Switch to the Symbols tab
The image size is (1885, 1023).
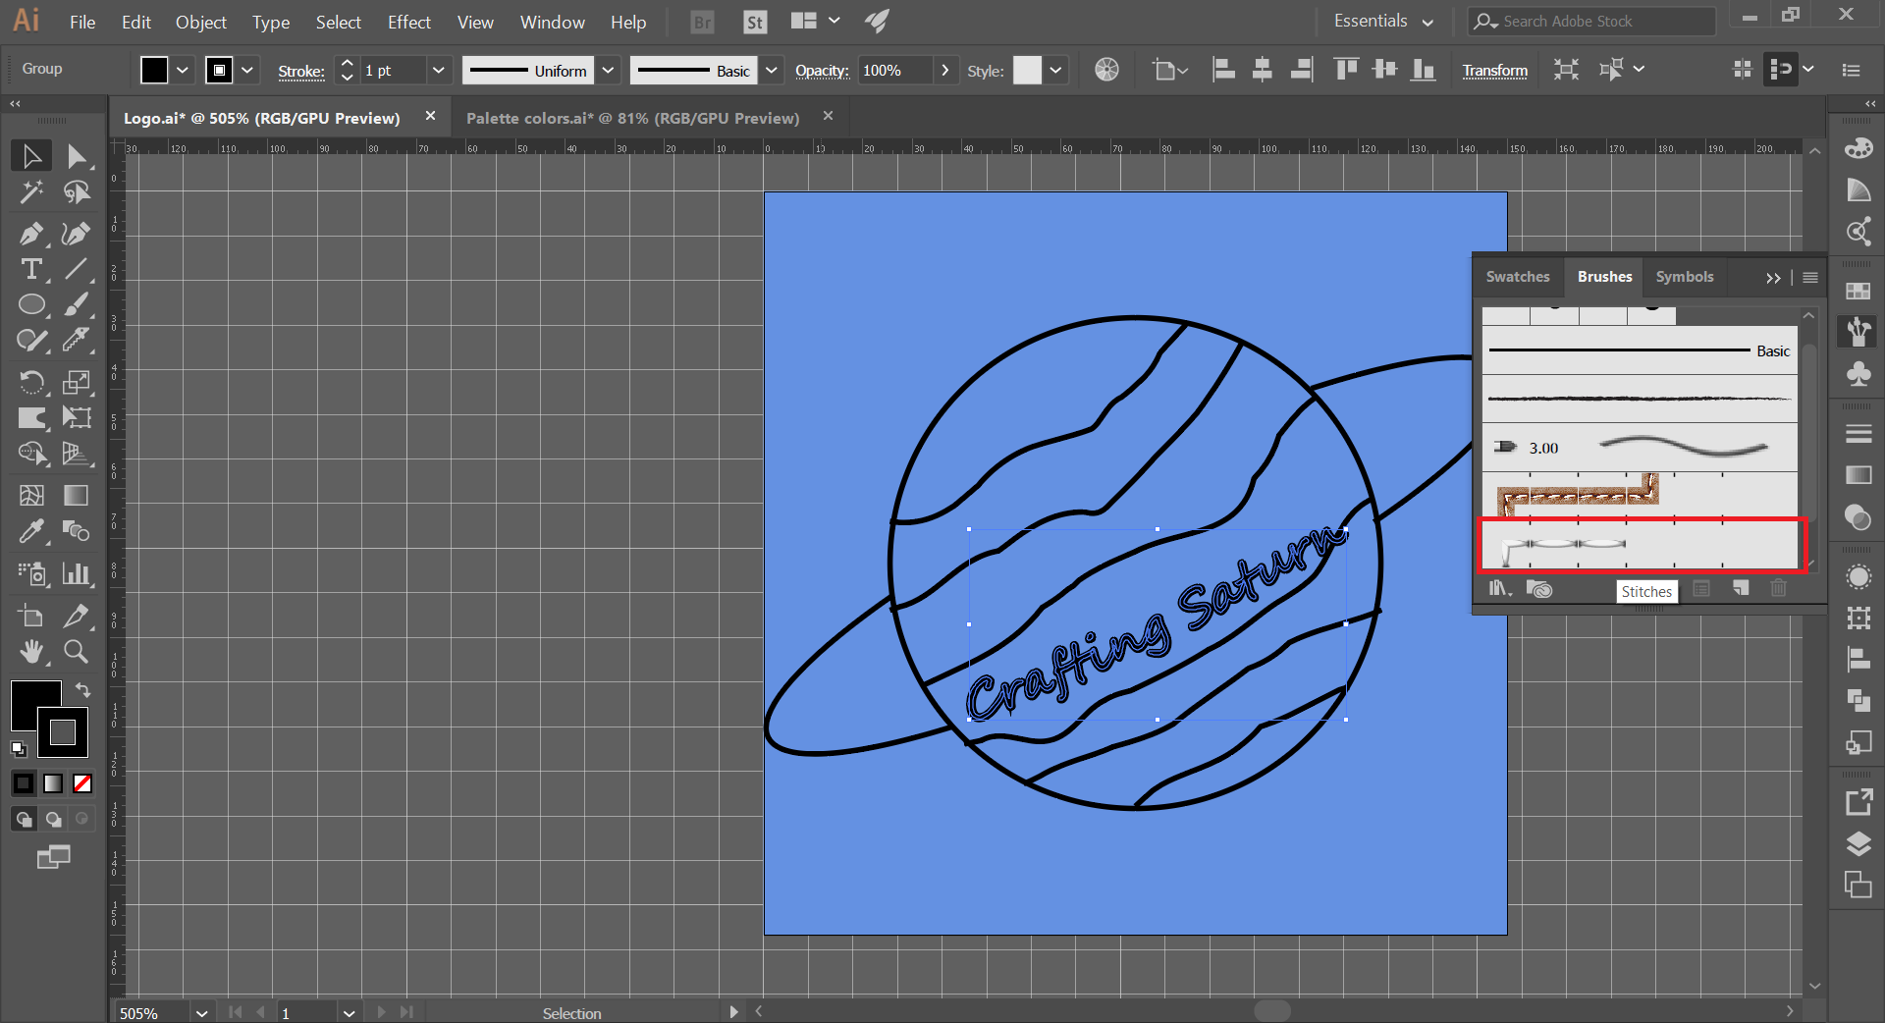tap(1684, 277)
